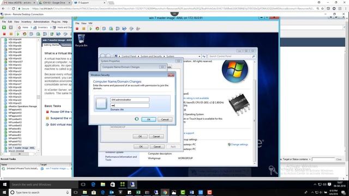This screenshot has height=196, width=349.
Task: Click Suspend the virtual machine basic task
Action: 59,118
